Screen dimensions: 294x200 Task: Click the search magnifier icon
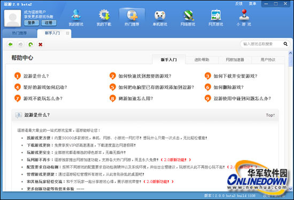pyautogui.click(x=285, y=44)
